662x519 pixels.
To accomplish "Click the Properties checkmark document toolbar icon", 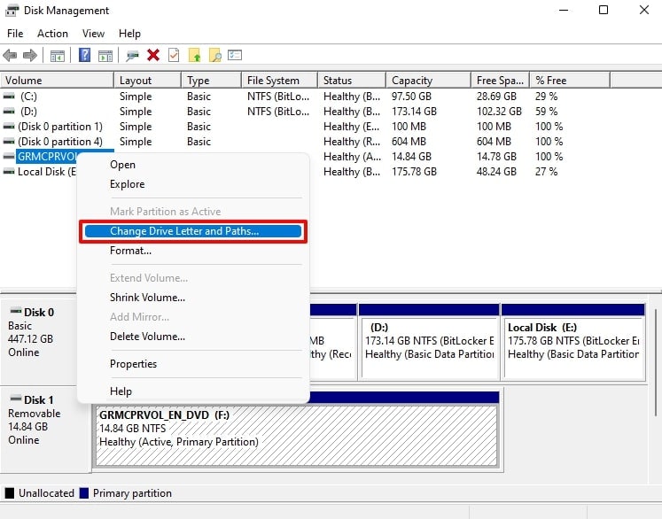I will click(x=174, y=55).
